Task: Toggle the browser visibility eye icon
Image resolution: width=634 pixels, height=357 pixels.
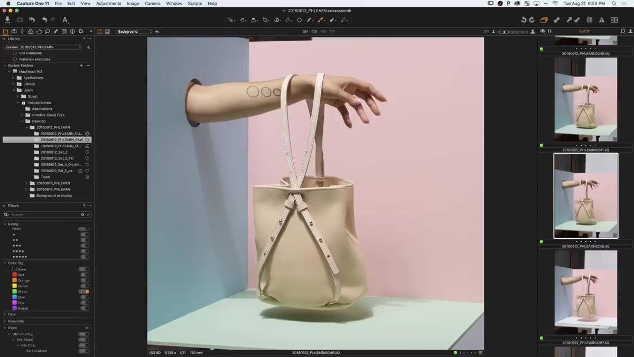Action: pos(543,31)
